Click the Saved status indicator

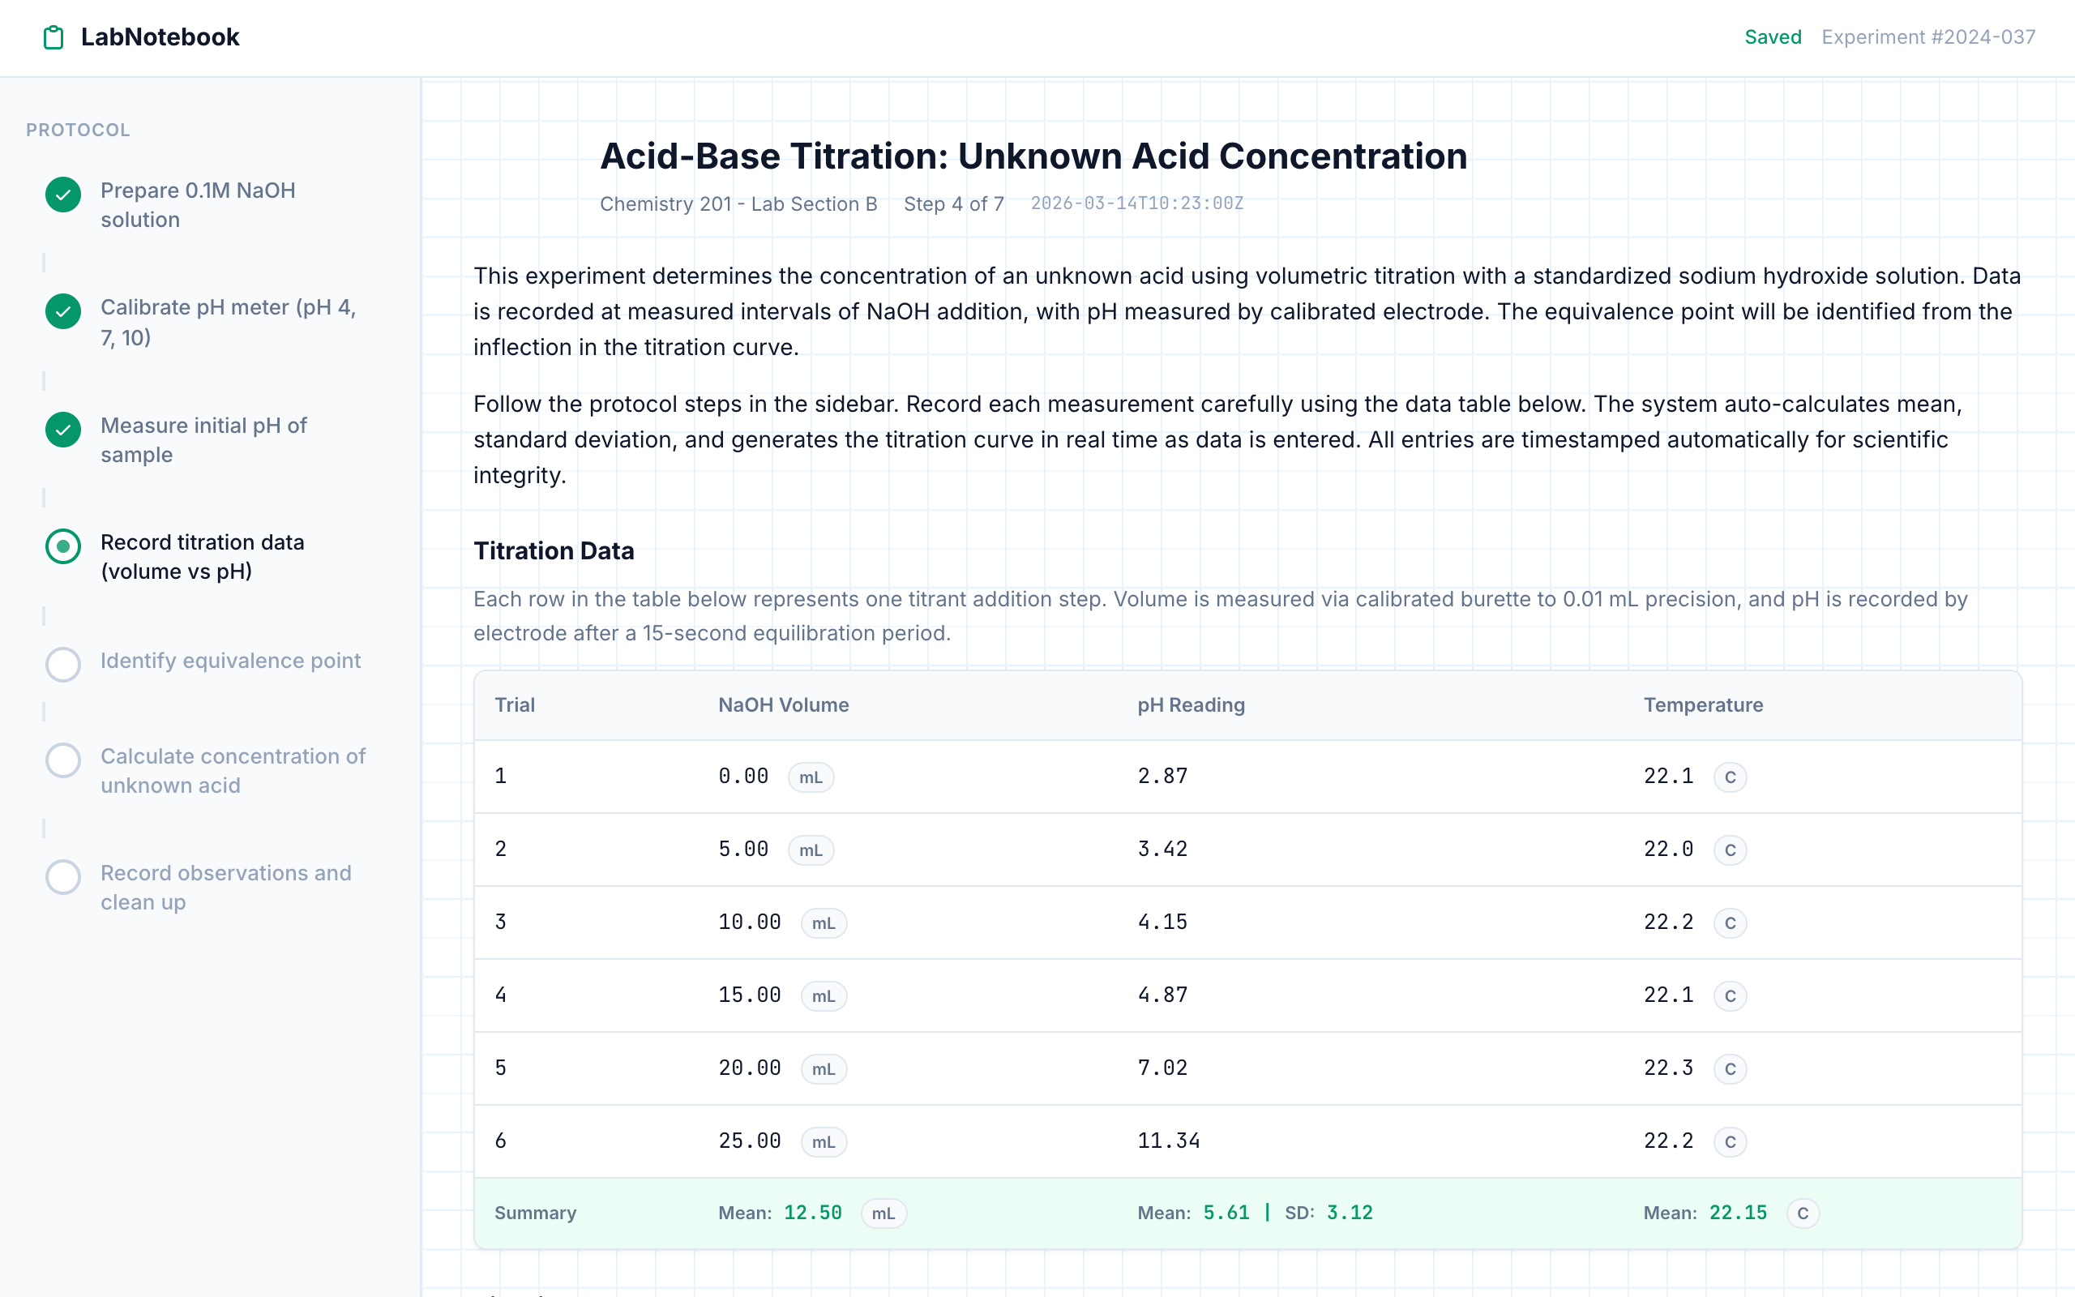tap(1773, 37)
